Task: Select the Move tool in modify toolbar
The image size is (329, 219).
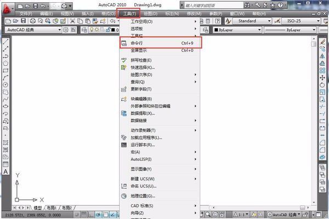Action: (322, 78)
